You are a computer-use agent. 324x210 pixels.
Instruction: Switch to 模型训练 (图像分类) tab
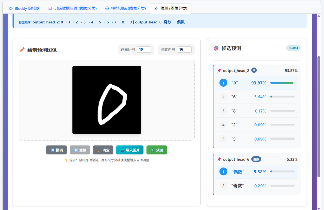point(126,8)
